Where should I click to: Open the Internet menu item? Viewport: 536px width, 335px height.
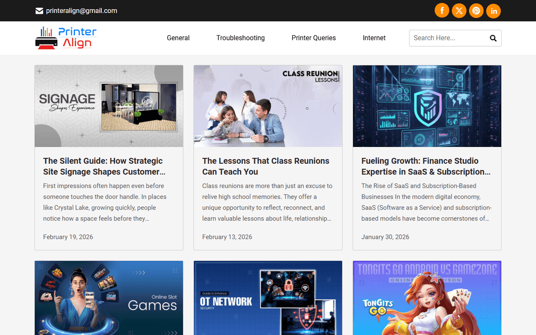(x=374, y=38)
